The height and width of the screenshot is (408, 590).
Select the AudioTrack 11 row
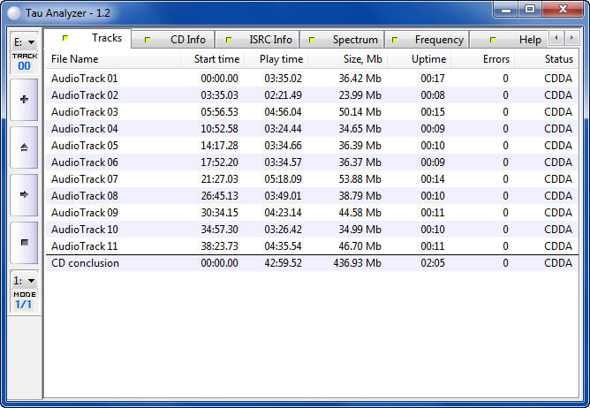pyautogui.click(x=85, y=246)
